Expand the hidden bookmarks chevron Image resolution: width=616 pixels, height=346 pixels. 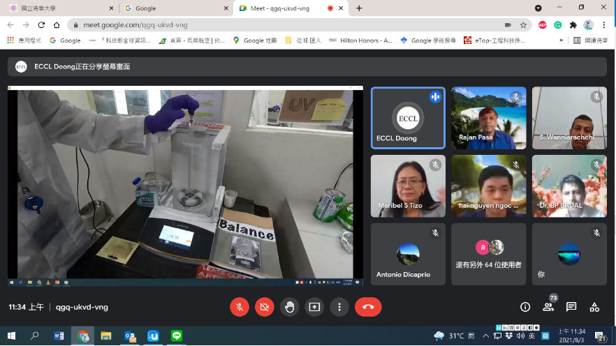click(x=561, y=40)
